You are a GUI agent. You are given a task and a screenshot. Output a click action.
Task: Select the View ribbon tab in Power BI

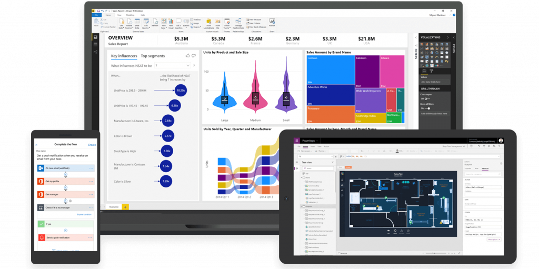(x=119, y=15)
